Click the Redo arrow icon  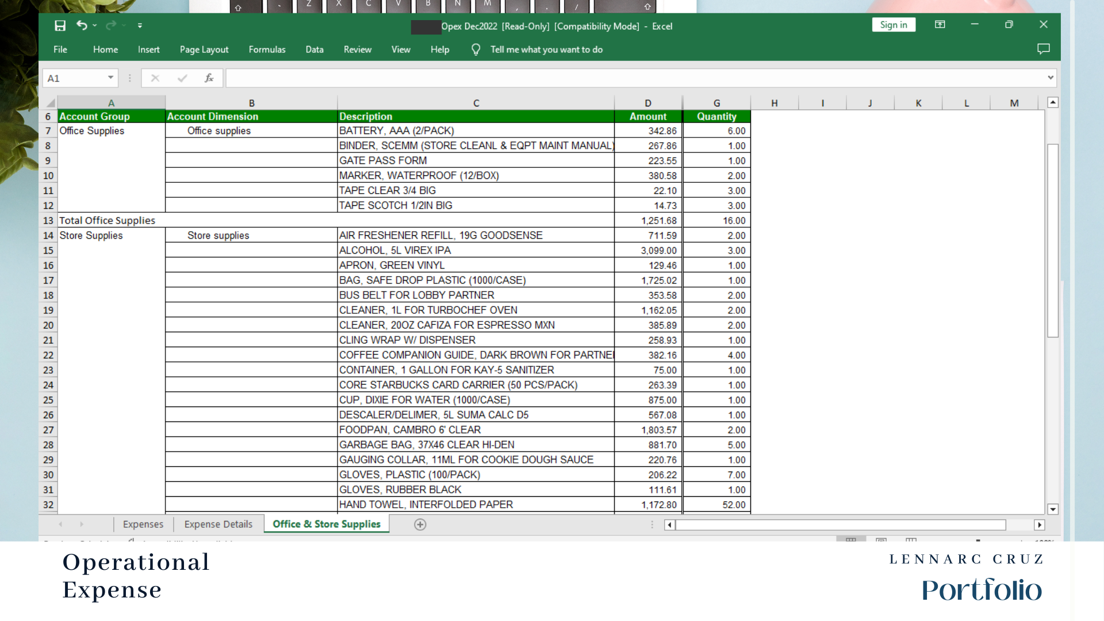click(x=111, y=25)
